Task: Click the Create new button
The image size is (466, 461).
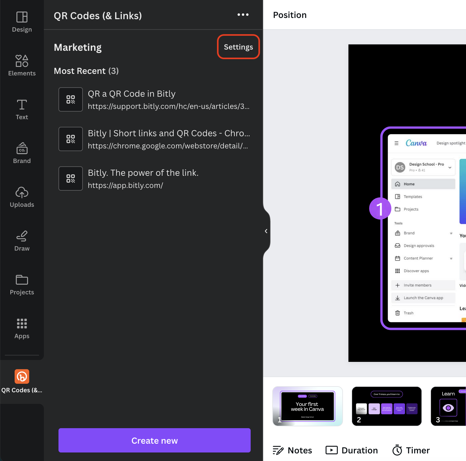Action: [x=154, y=440]
